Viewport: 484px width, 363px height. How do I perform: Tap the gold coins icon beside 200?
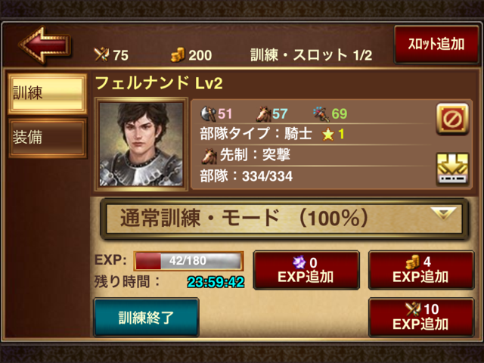(178, 55)
